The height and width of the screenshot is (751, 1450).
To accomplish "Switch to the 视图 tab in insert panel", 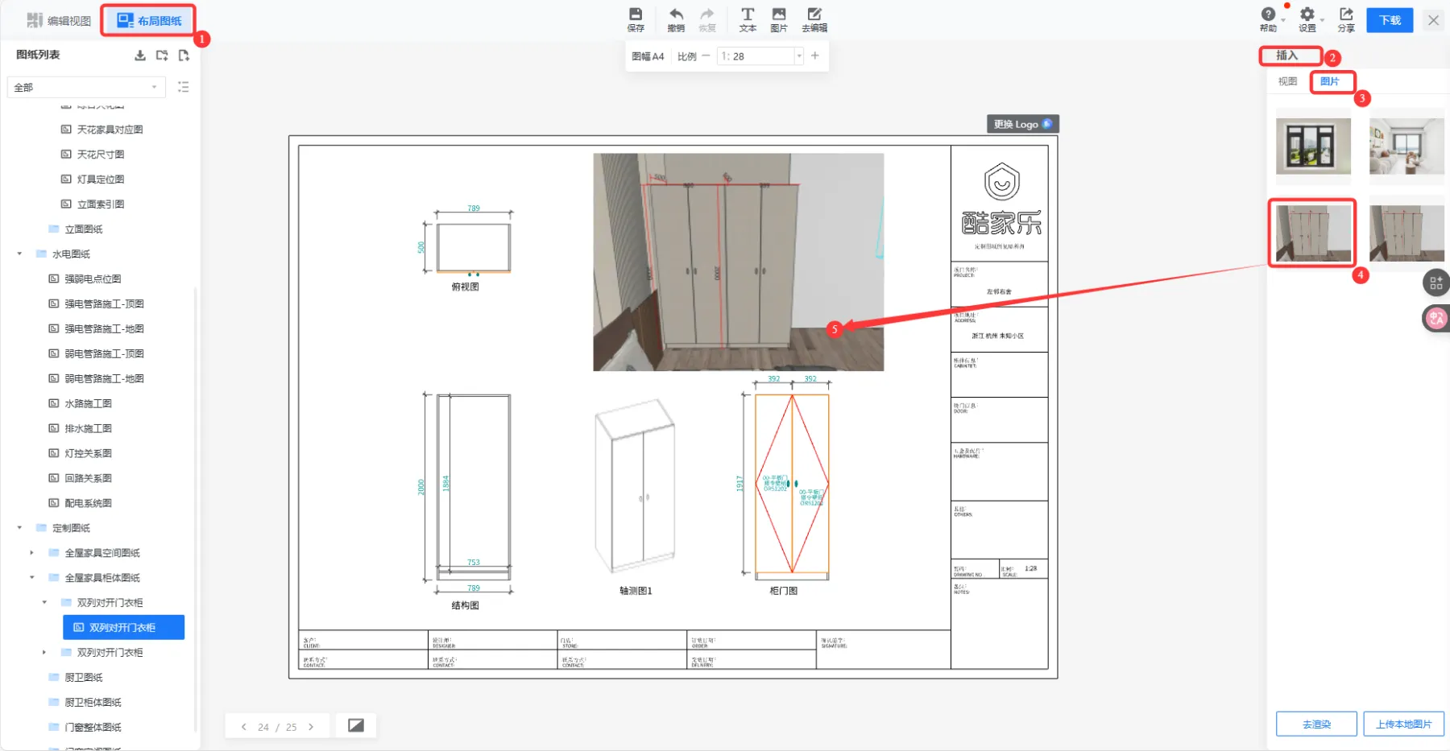I will pos(1287,81).
